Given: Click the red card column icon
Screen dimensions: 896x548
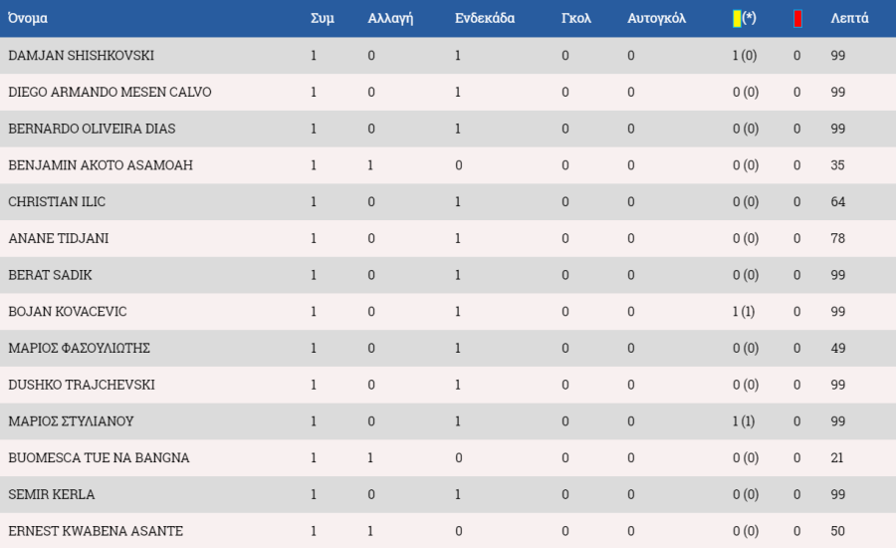Looking at the screenshot, I should (x=797, y=19).
